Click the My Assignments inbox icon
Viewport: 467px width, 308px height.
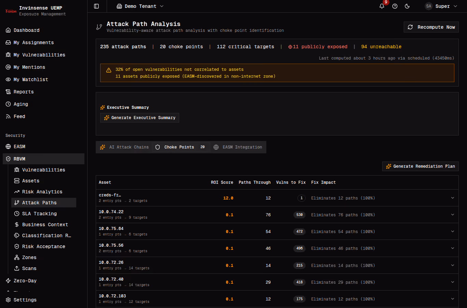tap(8, 42)
